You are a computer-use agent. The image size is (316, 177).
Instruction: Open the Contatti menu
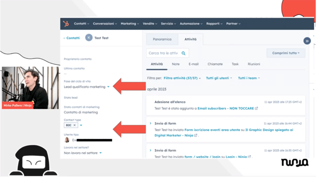click(81, 24)
